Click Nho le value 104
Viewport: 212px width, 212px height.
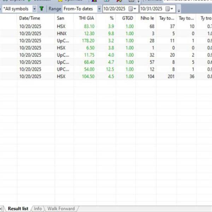(151, 77)
